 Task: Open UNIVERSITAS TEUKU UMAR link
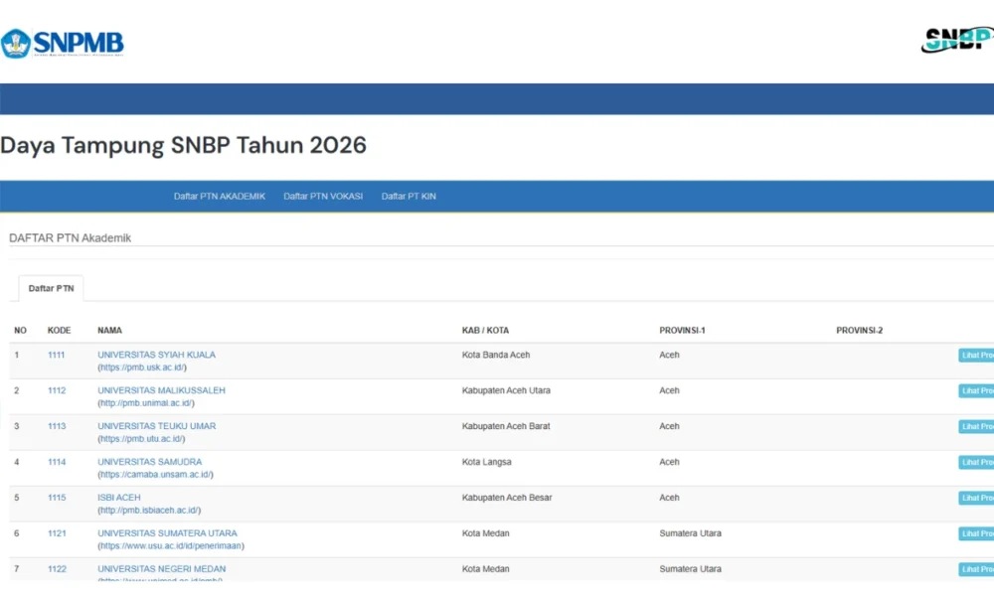click(157, 426)
